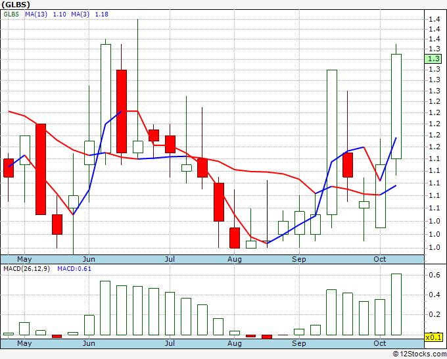Click the red negative MACD bar in mid-August
Screen dimensions: 447x359
pyautogui.click(x=267, y=337)
